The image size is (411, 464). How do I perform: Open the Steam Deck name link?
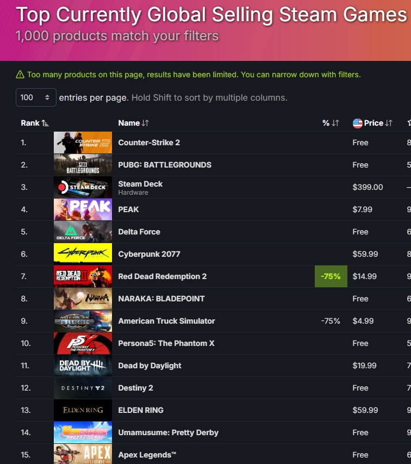pos(140,184)
